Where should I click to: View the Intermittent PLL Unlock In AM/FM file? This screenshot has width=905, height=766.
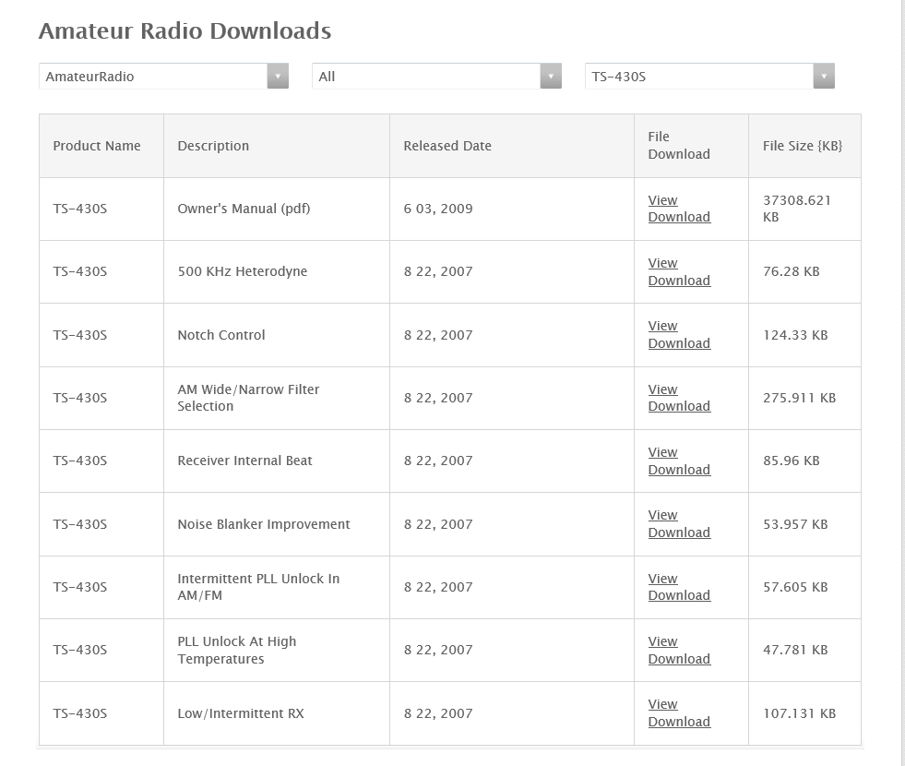coord(662,579)
